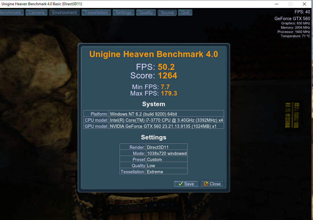The height and width of the screenshot is (220, 313).
Task: Select the GPU model row
Action: pos(153,126)
